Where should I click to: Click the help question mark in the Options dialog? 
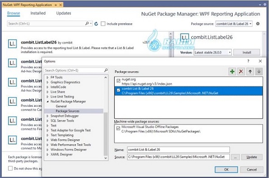click(248, 61)
